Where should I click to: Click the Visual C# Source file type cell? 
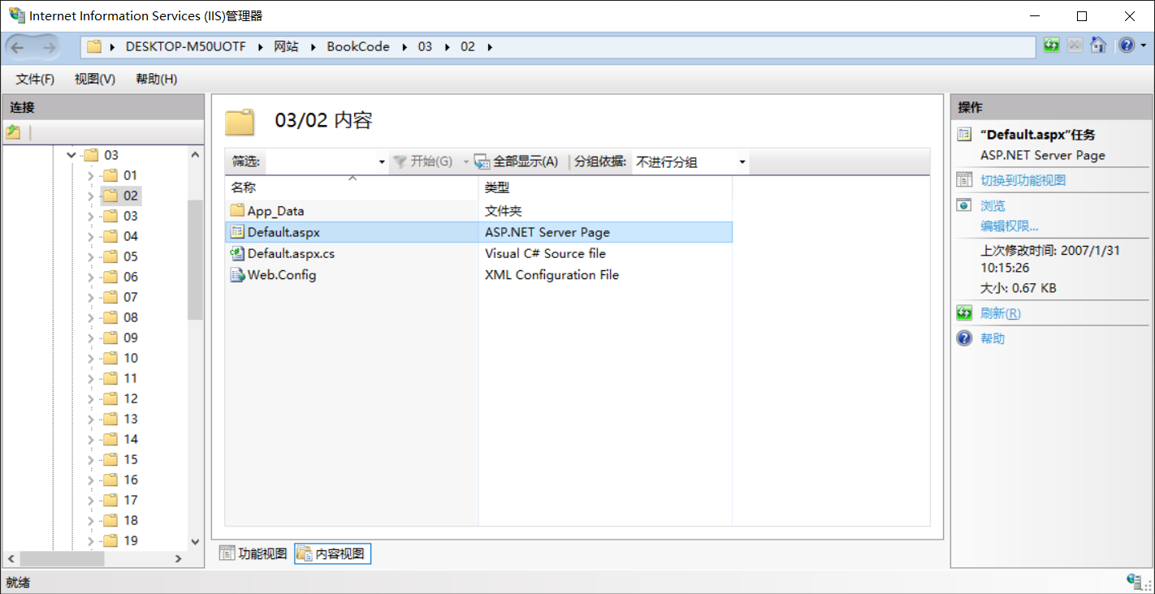pos(545,253)
